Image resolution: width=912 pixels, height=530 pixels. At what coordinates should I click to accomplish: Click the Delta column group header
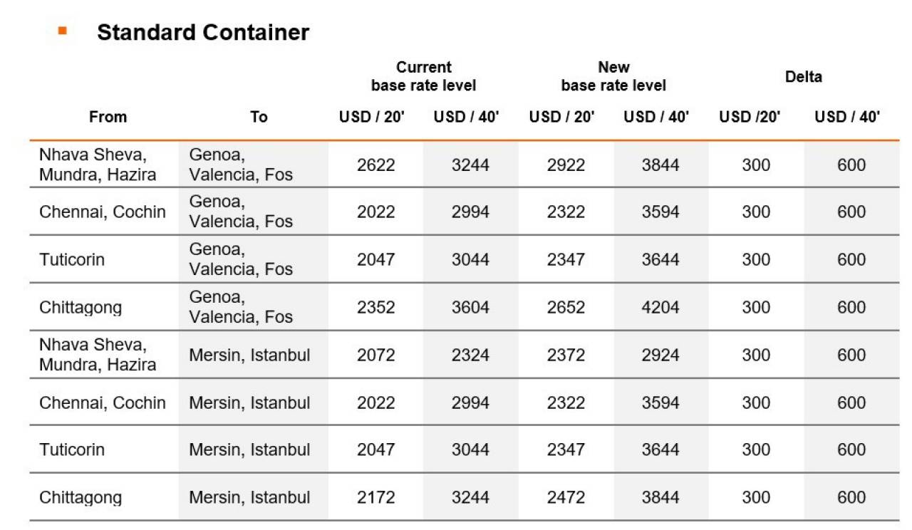804,77
